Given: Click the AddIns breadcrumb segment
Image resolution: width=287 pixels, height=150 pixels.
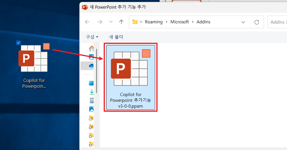Looking at the screenshot, I should pyautogui.click(x=203, y=22).
